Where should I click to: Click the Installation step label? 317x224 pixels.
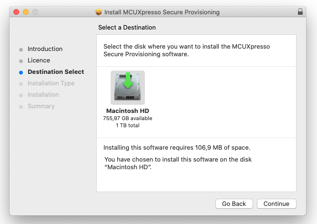click(43, 95)
